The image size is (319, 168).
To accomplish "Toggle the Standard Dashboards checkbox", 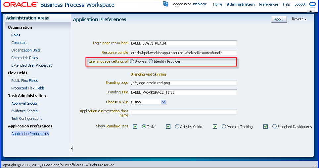I will coord(265,127).
